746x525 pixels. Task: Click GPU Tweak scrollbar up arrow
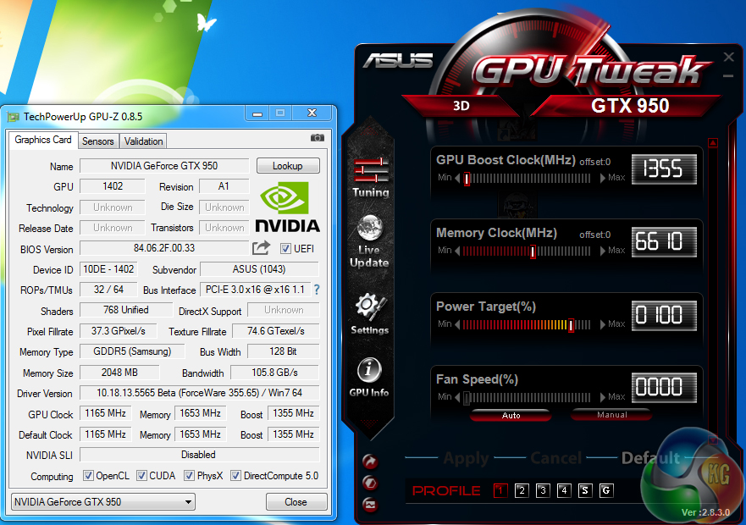tap(713, 142)
